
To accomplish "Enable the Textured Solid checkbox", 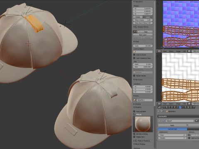I will coord(134,111).
